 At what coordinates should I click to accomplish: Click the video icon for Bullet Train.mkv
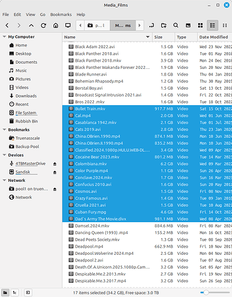[x=71, y=109]
